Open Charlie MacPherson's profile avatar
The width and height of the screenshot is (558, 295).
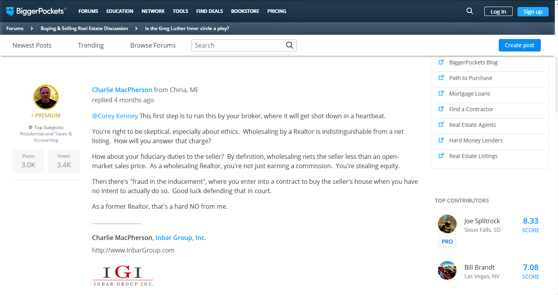[x=46, y=97]
